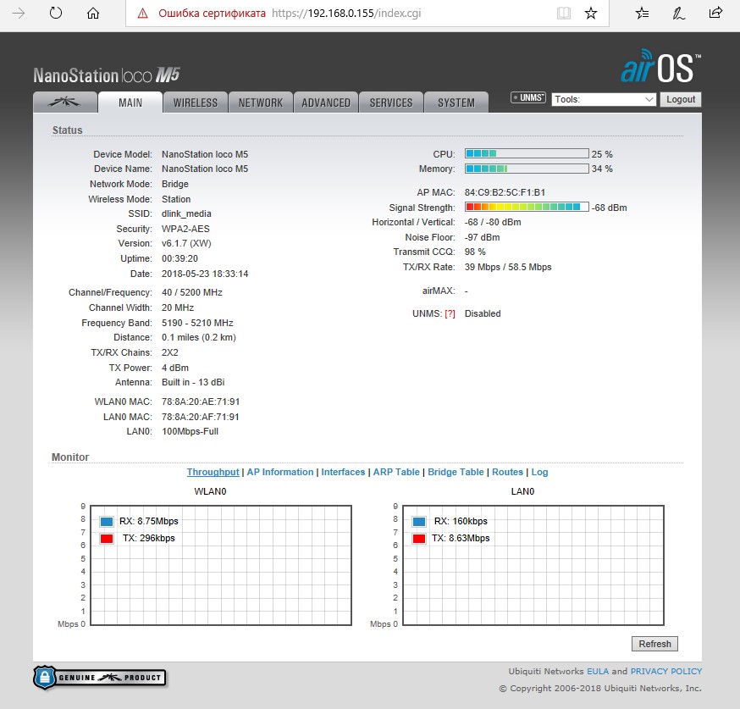Open the SERVICES tab

391,102
